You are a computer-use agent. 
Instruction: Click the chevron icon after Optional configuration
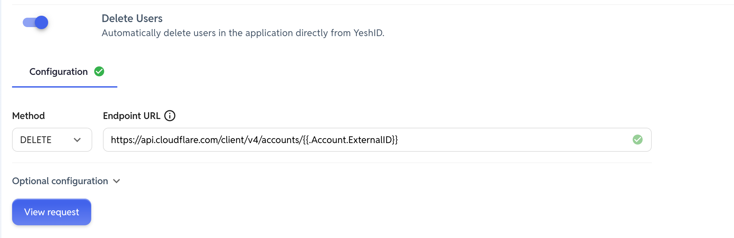point(117,181)
